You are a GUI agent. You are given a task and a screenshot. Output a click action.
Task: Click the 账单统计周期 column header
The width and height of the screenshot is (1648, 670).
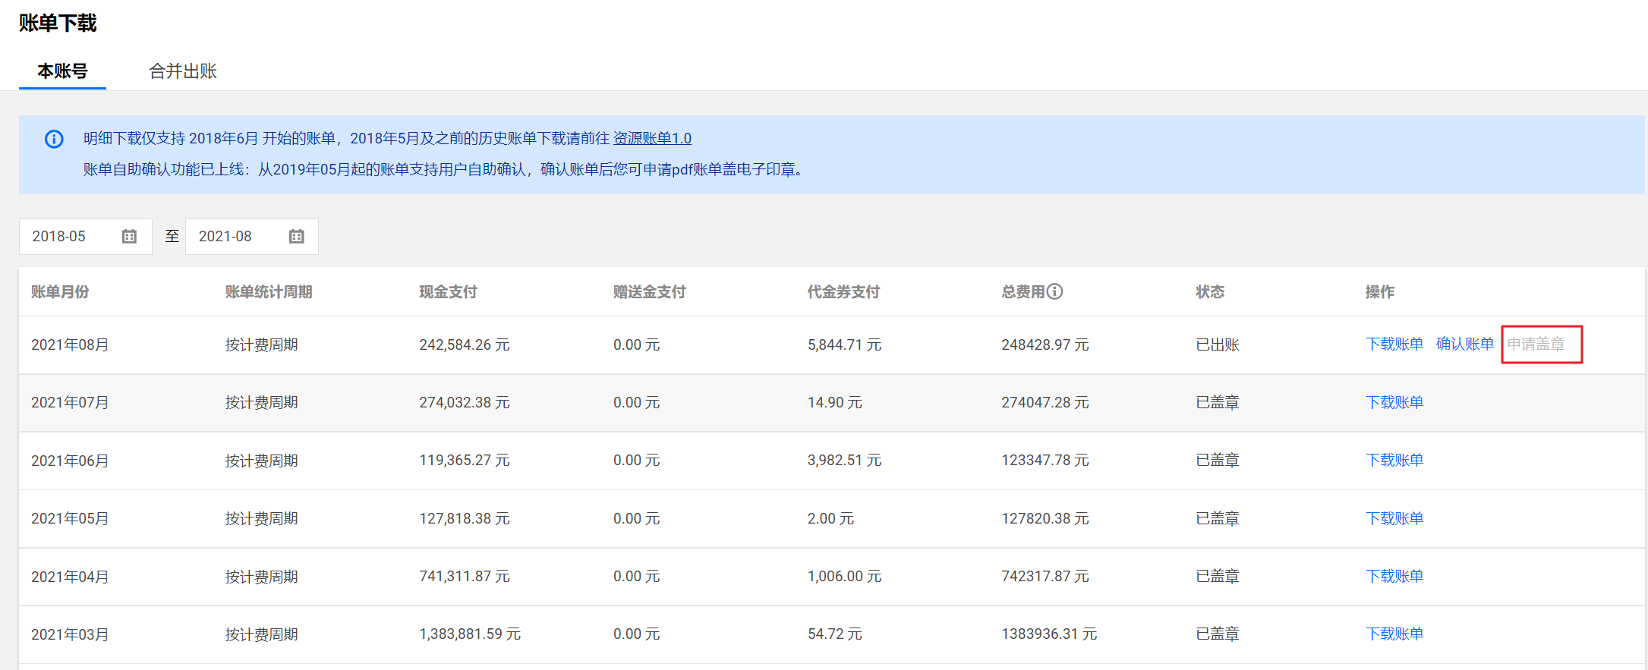269,292
